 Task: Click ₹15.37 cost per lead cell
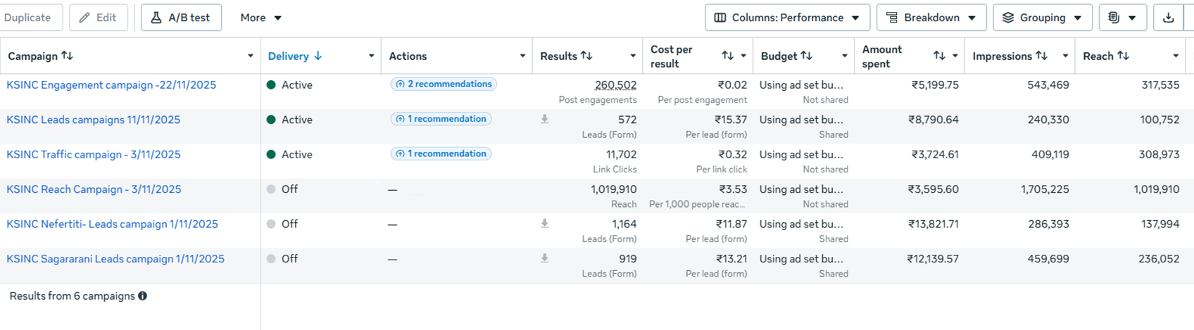click(730, 120)
